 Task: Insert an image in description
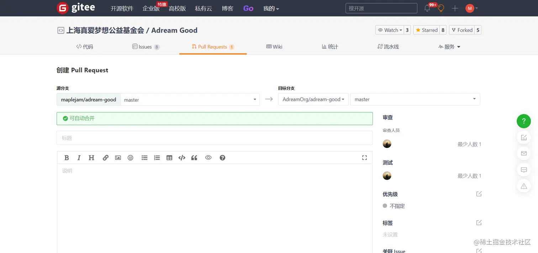tap(118, 158)
